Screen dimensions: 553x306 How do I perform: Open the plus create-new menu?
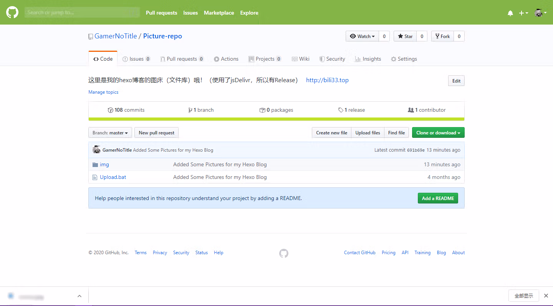(523, 13)
